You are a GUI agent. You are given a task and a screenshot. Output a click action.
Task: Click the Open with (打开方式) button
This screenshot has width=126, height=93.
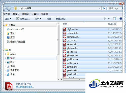click(23, 19)
